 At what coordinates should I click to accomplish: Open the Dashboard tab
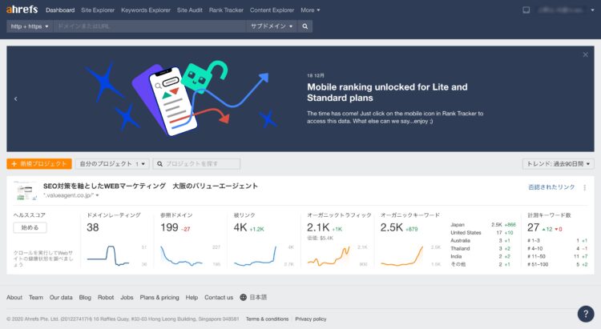point(60,10)
